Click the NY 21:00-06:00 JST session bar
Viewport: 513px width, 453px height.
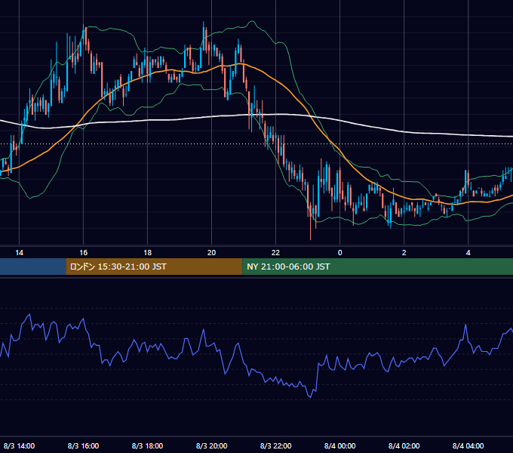pos(377,267)
